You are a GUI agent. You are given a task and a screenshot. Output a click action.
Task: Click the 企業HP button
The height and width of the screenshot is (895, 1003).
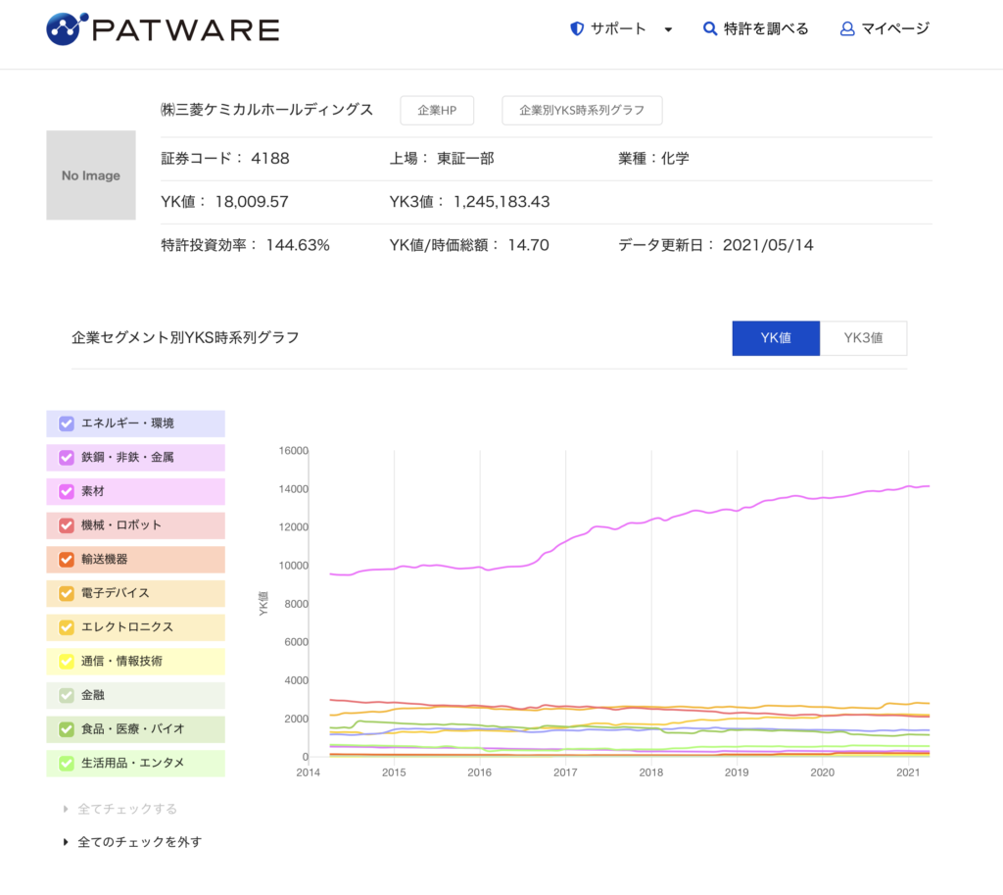(437, 110)
